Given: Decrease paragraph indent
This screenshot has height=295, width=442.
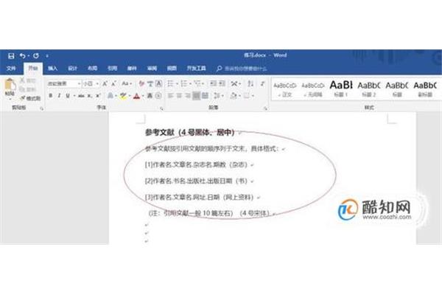Looking at the screenshot, I should 214,83.
